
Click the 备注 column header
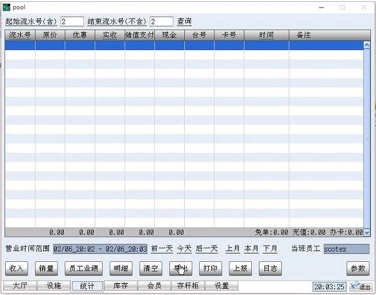pyautogui.click(x=330, y=35)
